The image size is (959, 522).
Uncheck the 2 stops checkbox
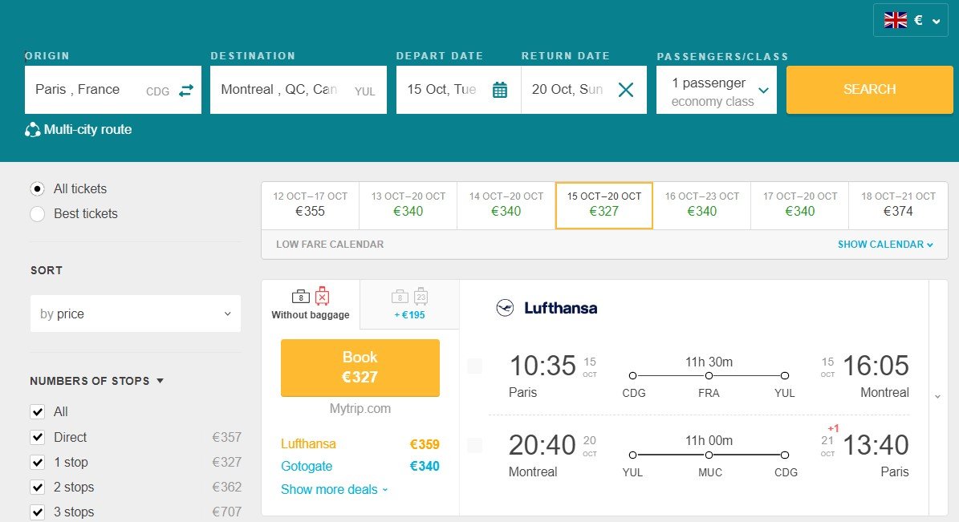tap(37, 488)
